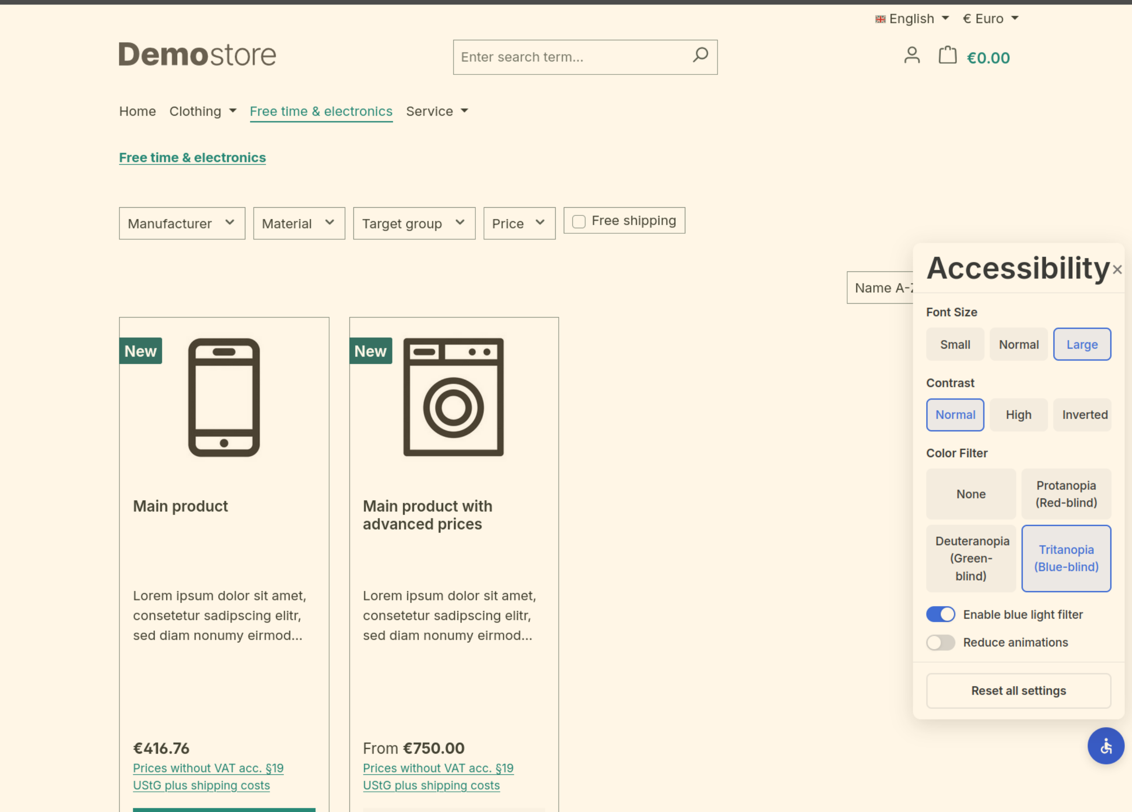Screen dimensions: 1132x812
Task: Select Large font size
Action: point(1082,345)
